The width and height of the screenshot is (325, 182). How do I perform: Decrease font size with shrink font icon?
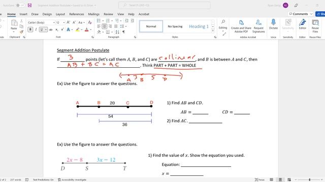(x=74, y=22)
